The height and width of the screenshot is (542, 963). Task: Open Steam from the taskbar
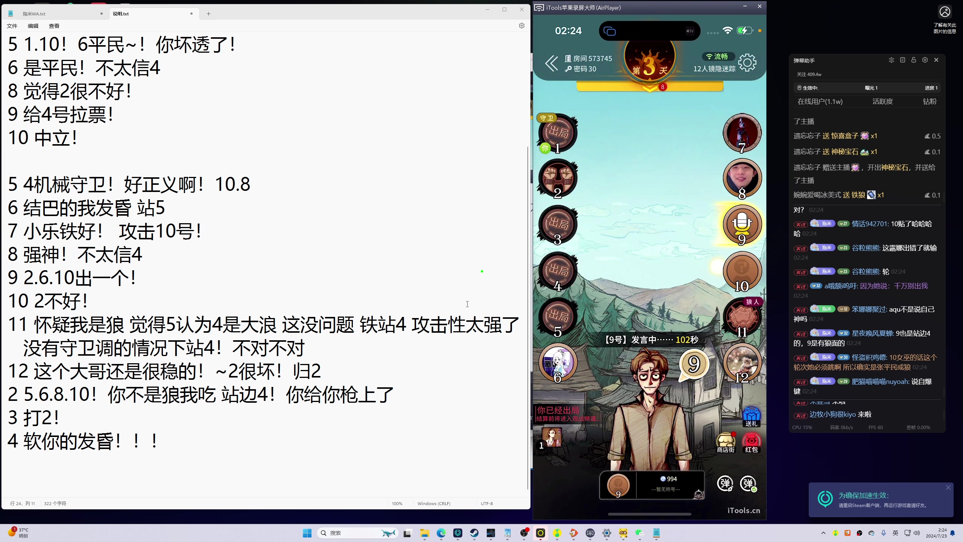click(x=474, y=533)
